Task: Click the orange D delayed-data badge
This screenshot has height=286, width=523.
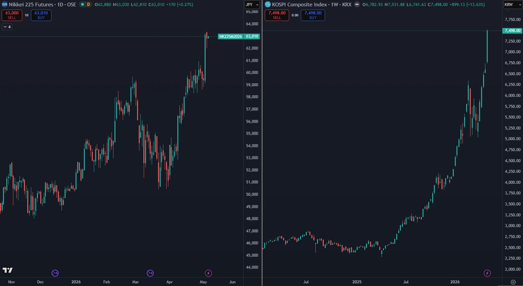Action: click(88, 4)
